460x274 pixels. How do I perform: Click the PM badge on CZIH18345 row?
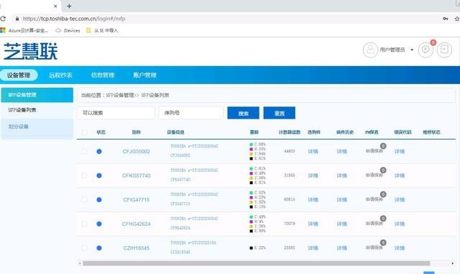383,242
